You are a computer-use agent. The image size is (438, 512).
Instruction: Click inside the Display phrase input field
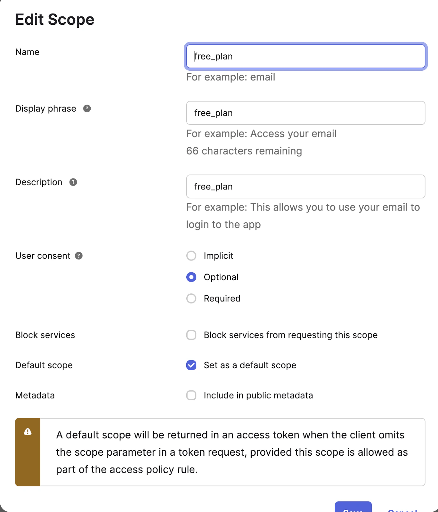pyautogui.click(x=305, y=113)
